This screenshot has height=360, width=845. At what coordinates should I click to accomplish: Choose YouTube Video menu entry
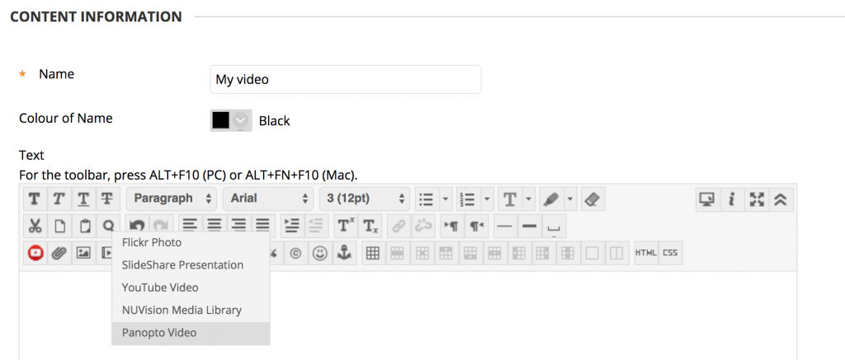click(160, 288)
